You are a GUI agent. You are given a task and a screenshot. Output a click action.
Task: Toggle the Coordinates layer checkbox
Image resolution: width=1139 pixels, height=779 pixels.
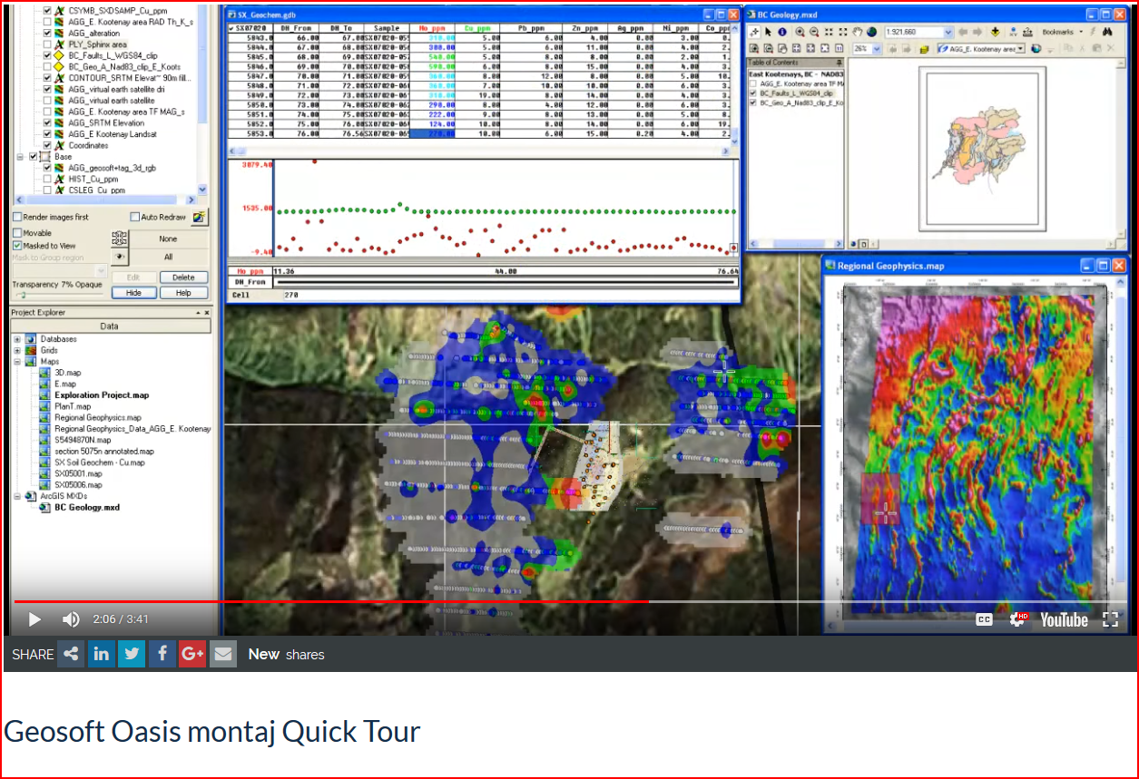pyautogui.click(x=48, y=145)
